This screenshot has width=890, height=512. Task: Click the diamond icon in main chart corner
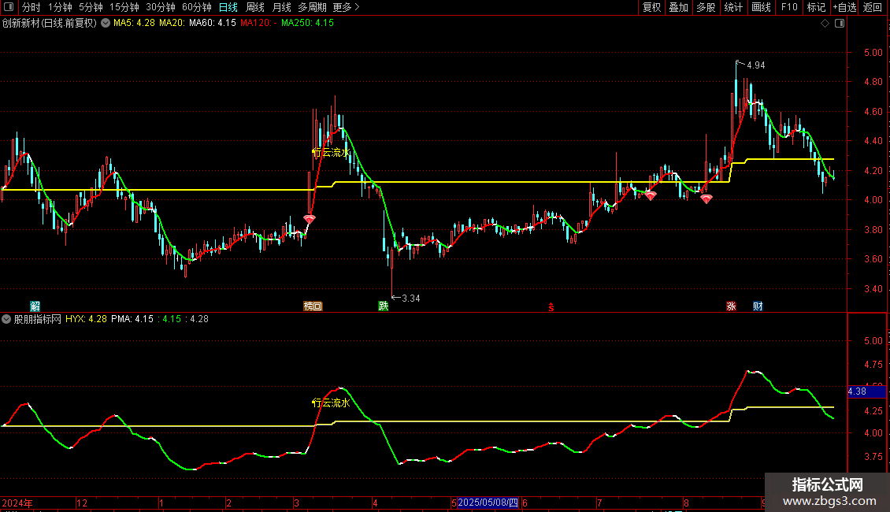825,24
